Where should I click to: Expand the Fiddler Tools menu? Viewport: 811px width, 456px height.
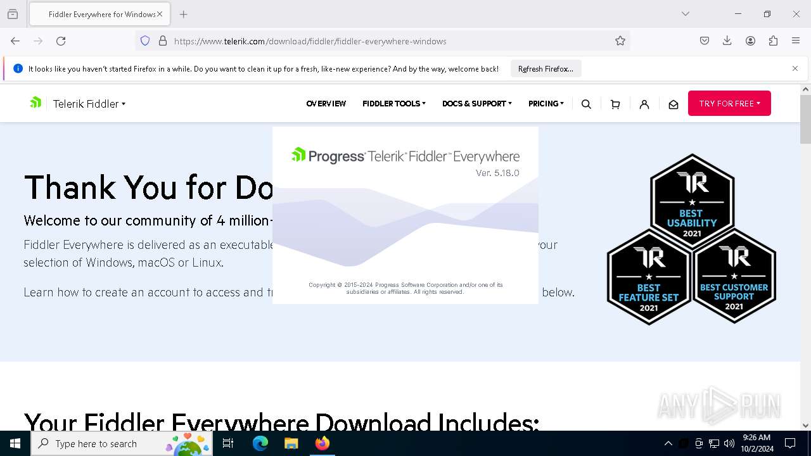pos(394,103)
